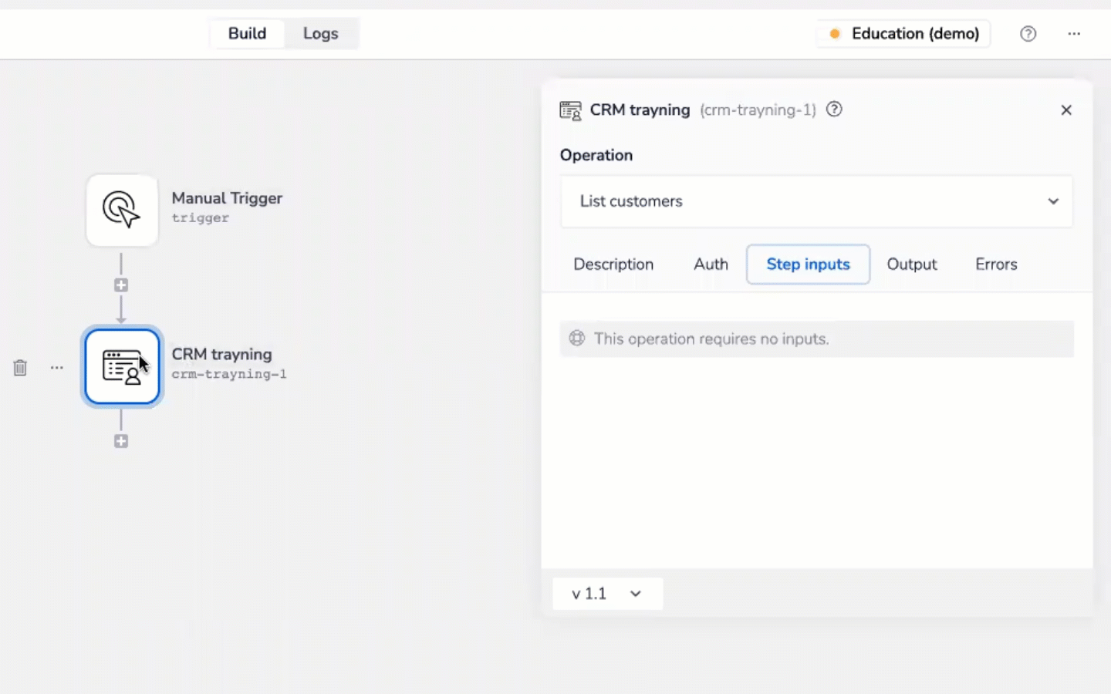Select the Step inputs tab
This screenshot has height=694, width=1111.
tap(808, 264)
